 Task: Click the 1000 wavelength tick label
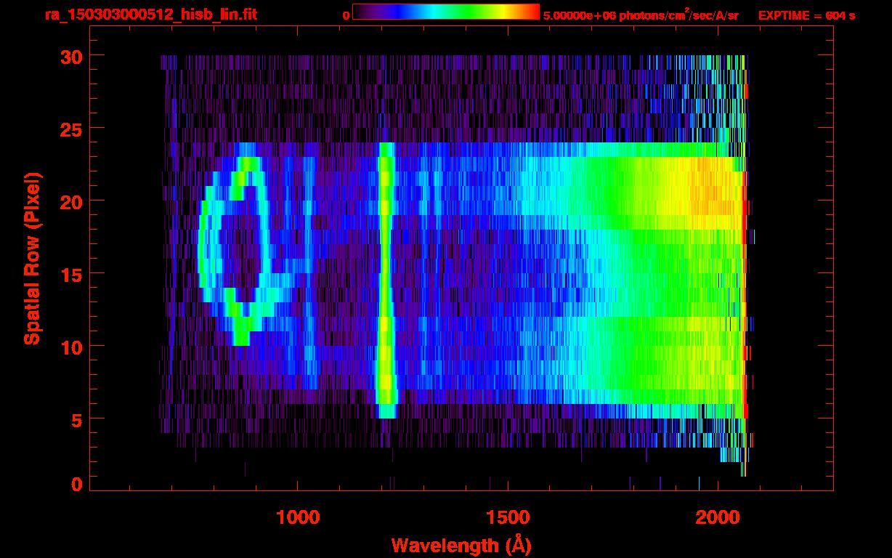(x=298, y=517)
